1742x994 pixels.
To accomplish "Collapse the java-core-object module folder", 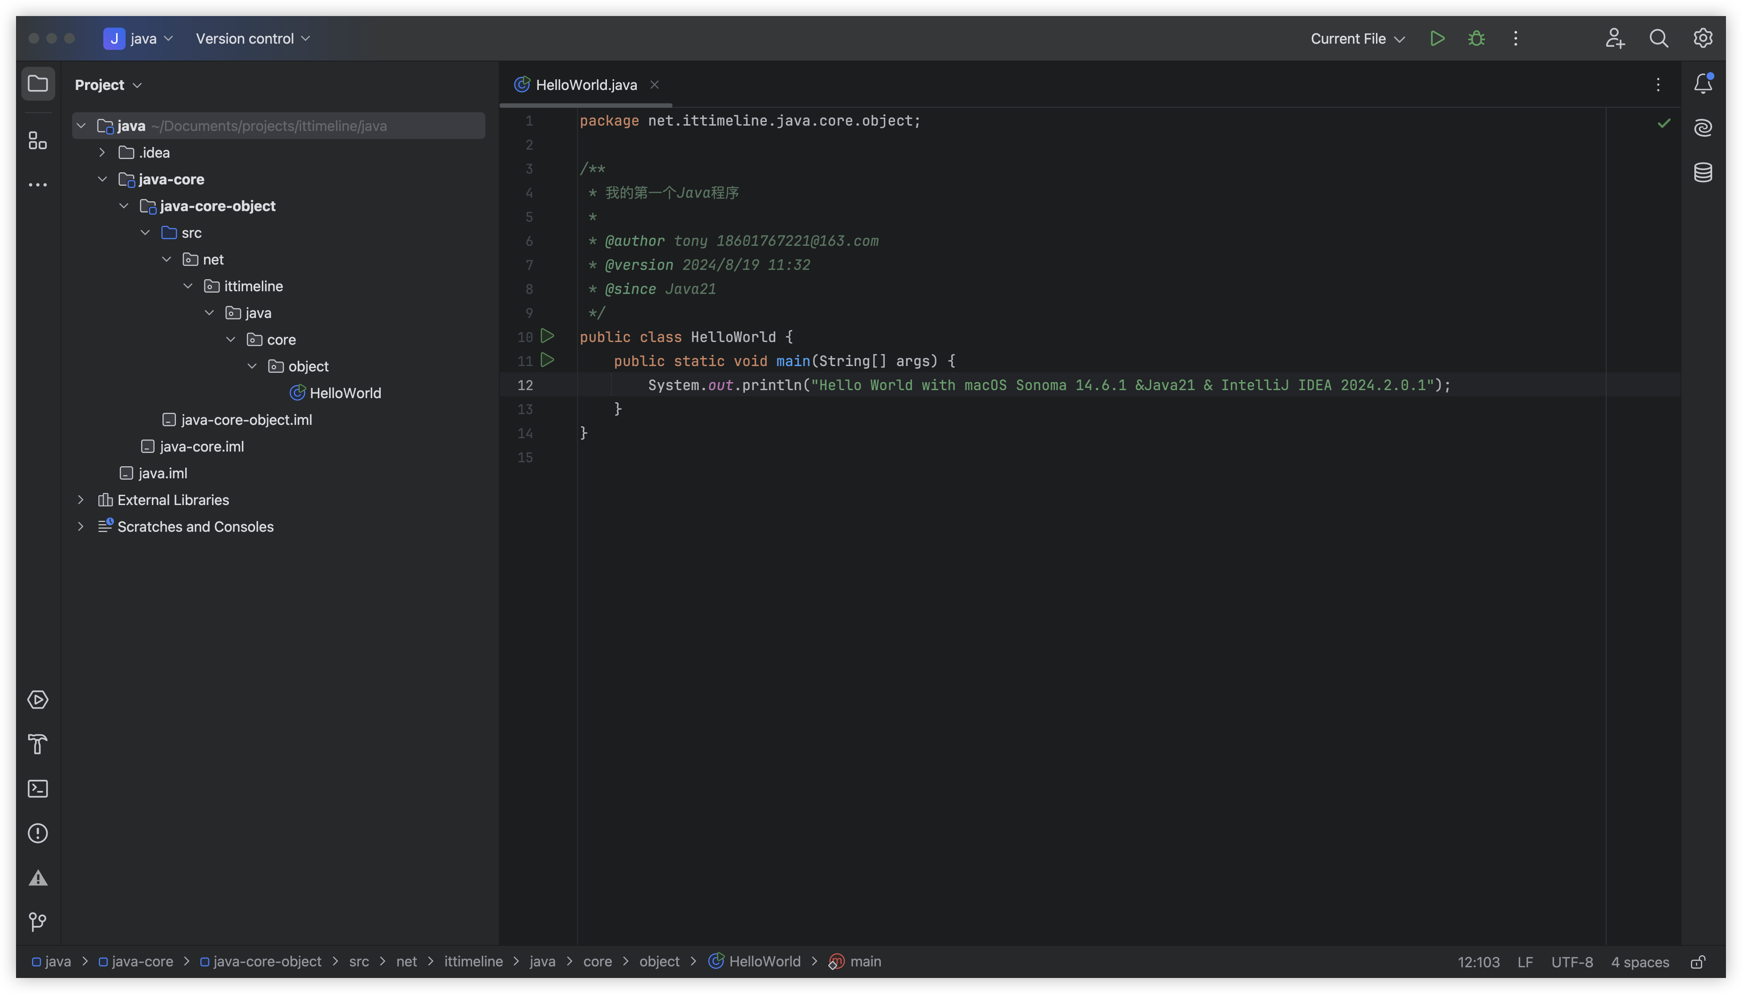I will [123, 206].
